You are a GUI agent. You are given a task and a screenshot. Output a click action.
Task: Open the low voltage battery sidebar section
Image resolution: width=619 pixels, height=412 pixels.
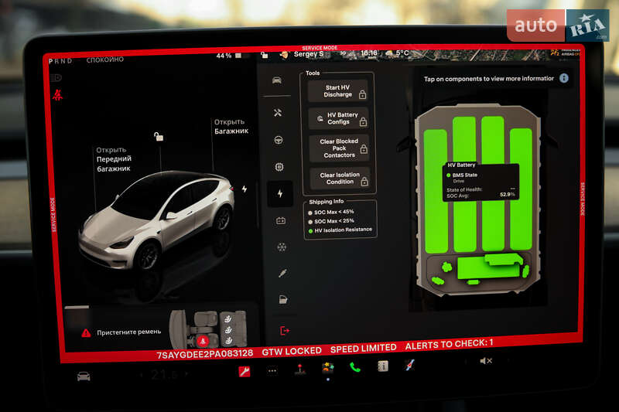(281, 221)
